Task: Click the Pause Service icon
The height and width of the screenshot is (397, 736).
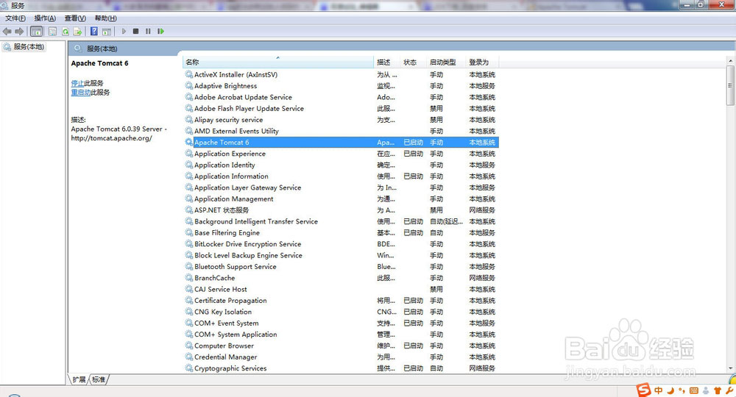Action: click(x=148, y=32)
